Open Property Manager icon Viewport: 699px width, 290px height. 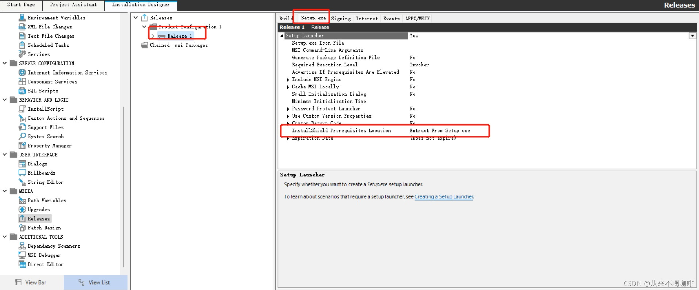[22, 145]
